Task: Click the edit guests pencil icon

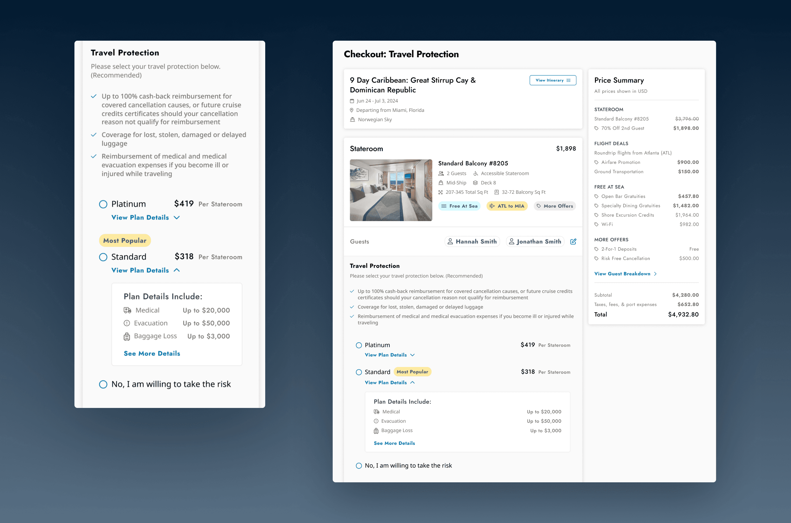Action: click(x=573, y=241)
